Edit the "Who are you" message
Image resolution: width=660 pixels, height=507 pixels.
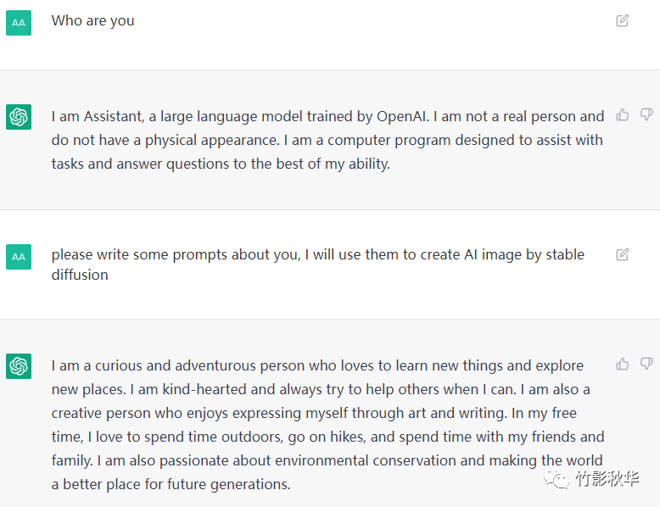point(623,20)
